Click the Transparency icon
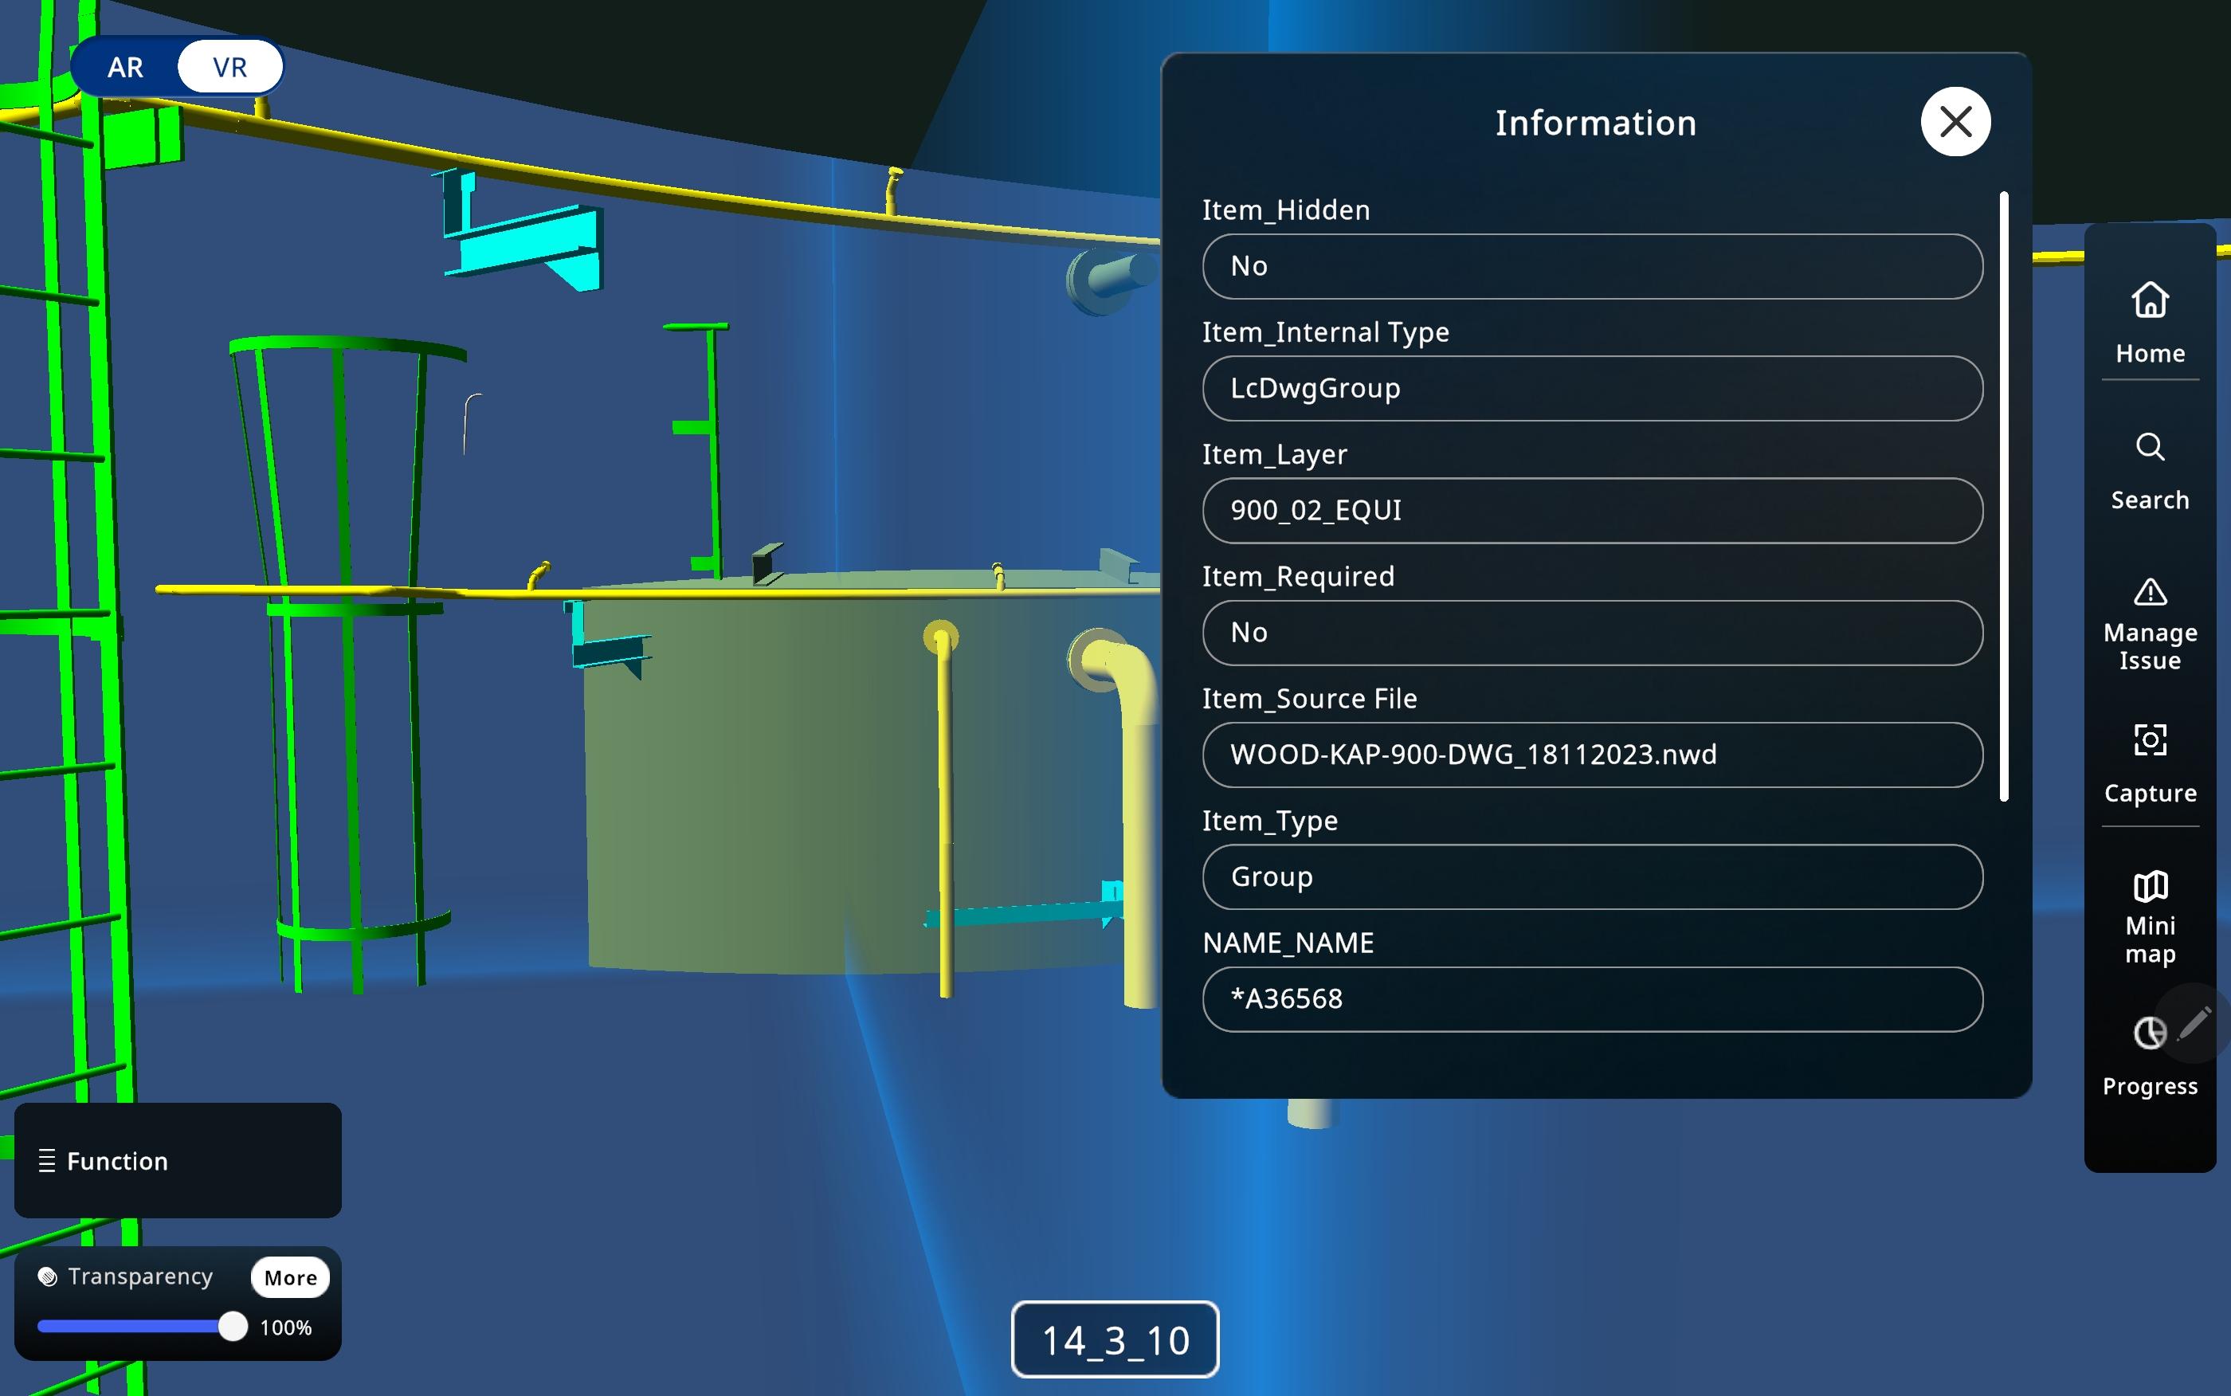This screenshot has width=2231, height=1396. pyautogui.click(x=47, y=1276)
